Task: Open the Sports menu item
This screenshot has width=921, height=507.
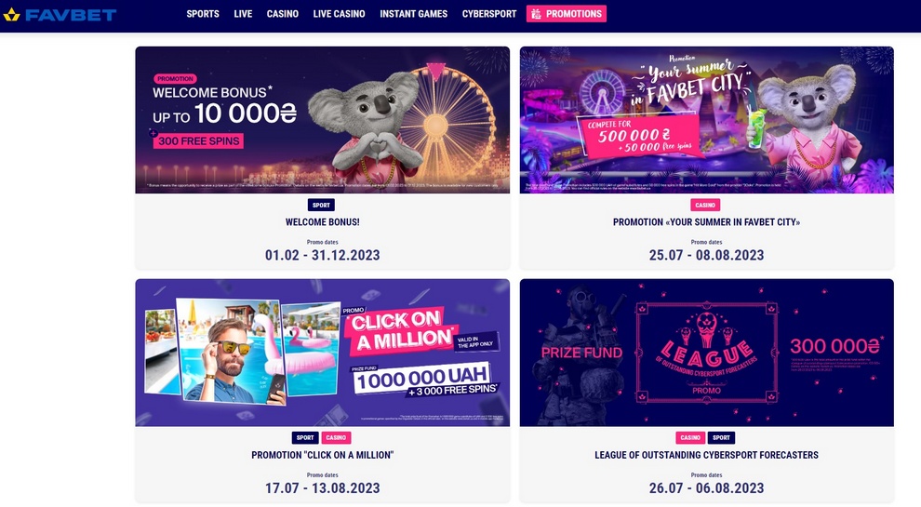Action: (x=203, y=14)
